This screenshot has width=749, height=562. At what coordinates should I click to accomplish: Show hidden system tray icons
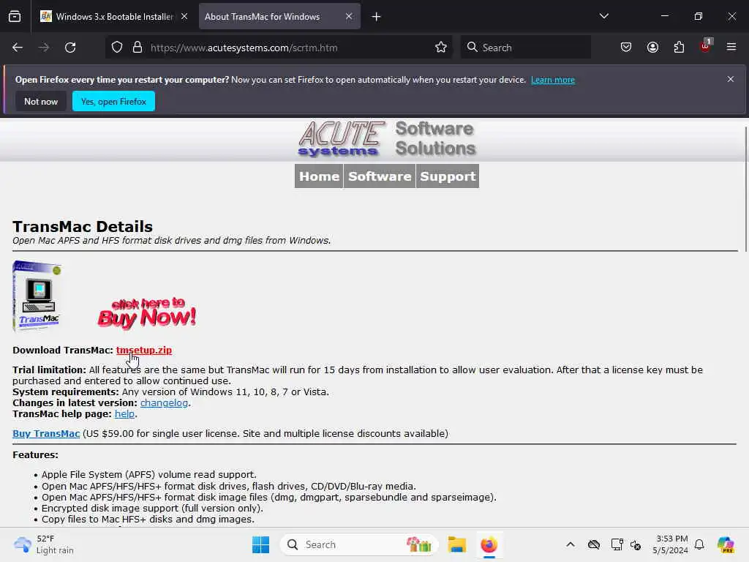coord(571,544)
